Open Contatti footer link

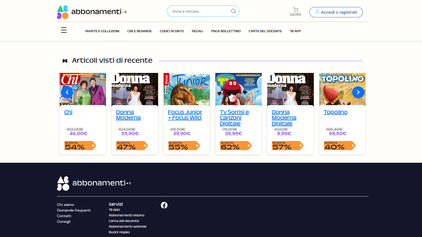tap(64, 216)
